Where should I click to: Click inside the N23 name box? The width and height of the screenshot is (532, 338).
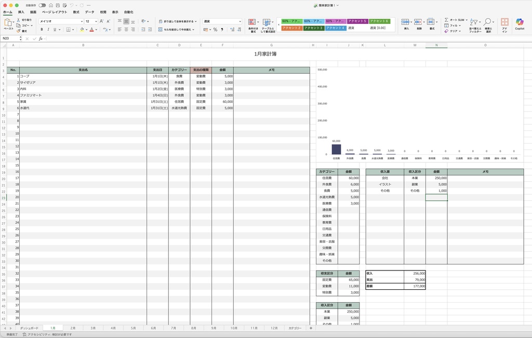11,37
